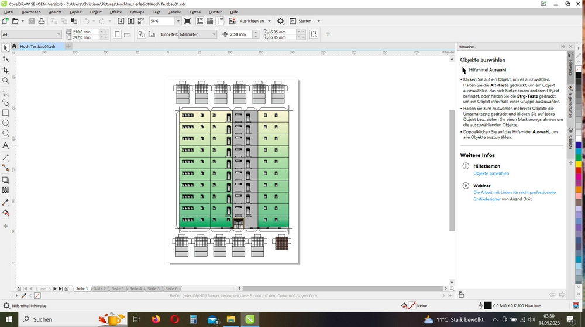Activate the Eyedropper tool

6,202
